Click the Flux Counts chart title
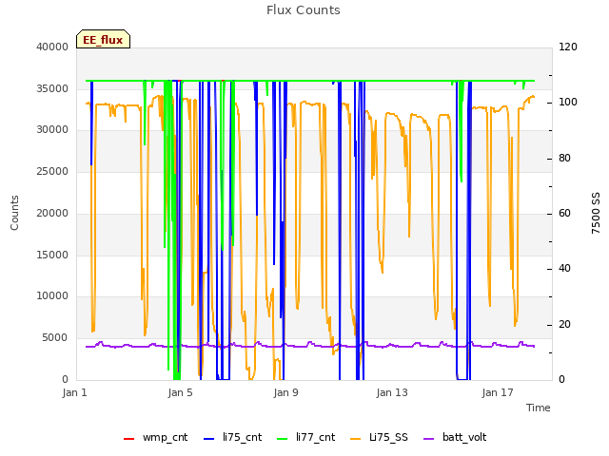The height and width of the screenshot is (456, 609). [304, 10]
